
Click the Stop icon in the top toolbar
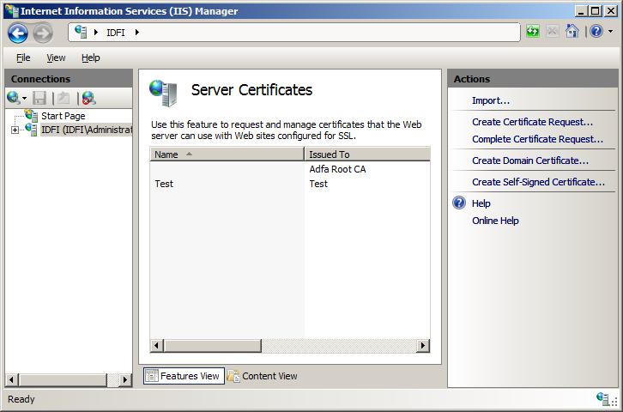click(553, 31)
